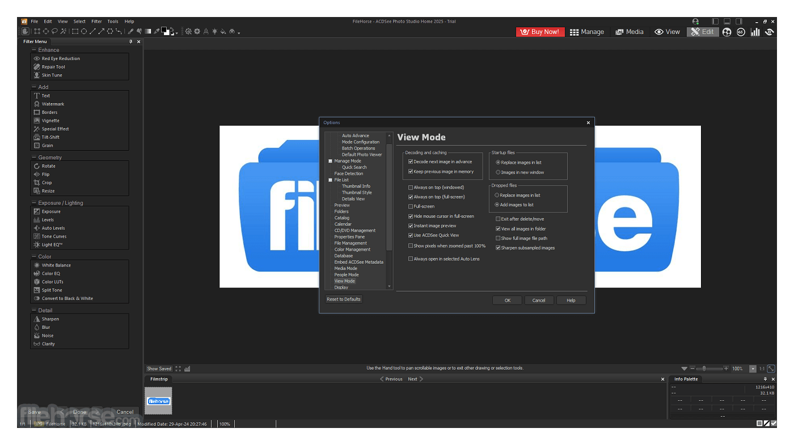Select the Arrow drawing tool
This screenshot has height=445, width=794.
[102, 31]
